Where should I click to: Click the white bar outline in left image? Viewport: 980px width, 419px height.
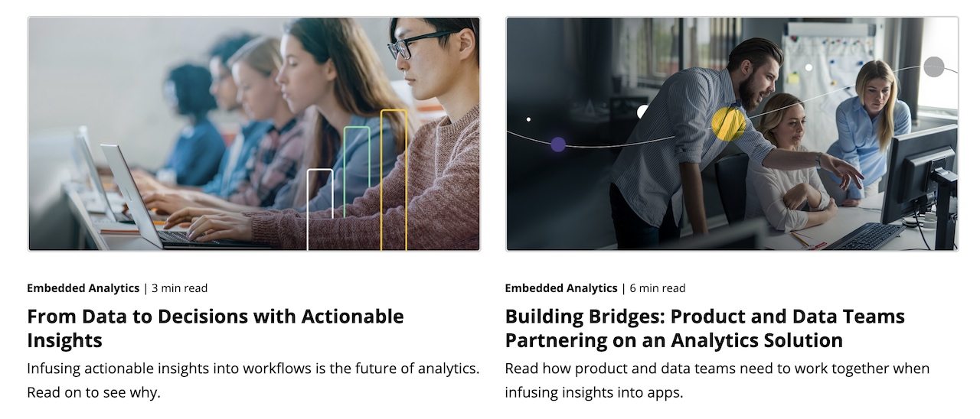click(x=320, y=209)
